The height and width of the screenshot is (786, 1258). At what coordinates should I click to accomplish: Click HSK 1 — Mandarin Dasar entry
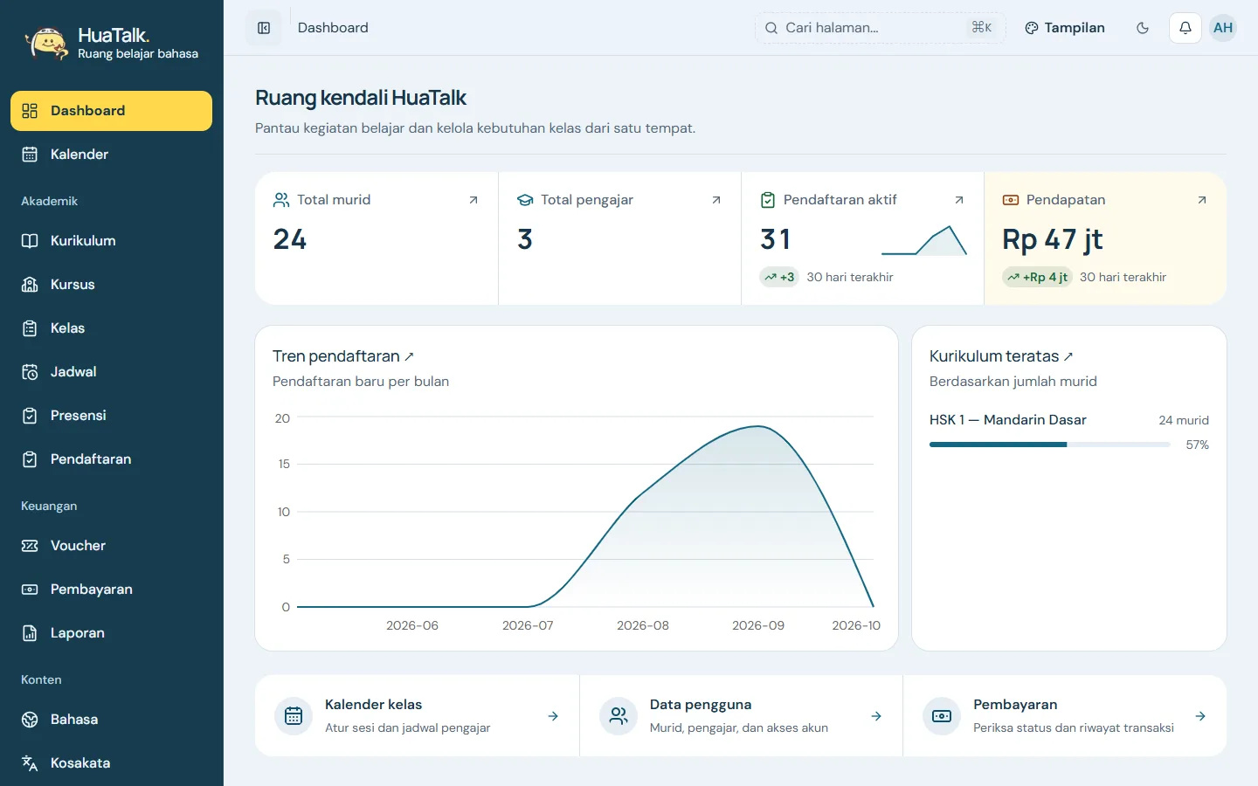1008,420
